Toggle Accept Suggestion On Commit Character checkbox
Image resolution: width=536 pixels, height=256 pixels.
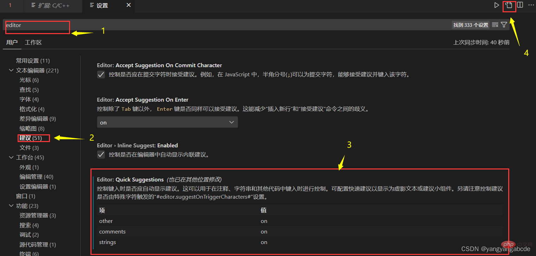(101, 74)
